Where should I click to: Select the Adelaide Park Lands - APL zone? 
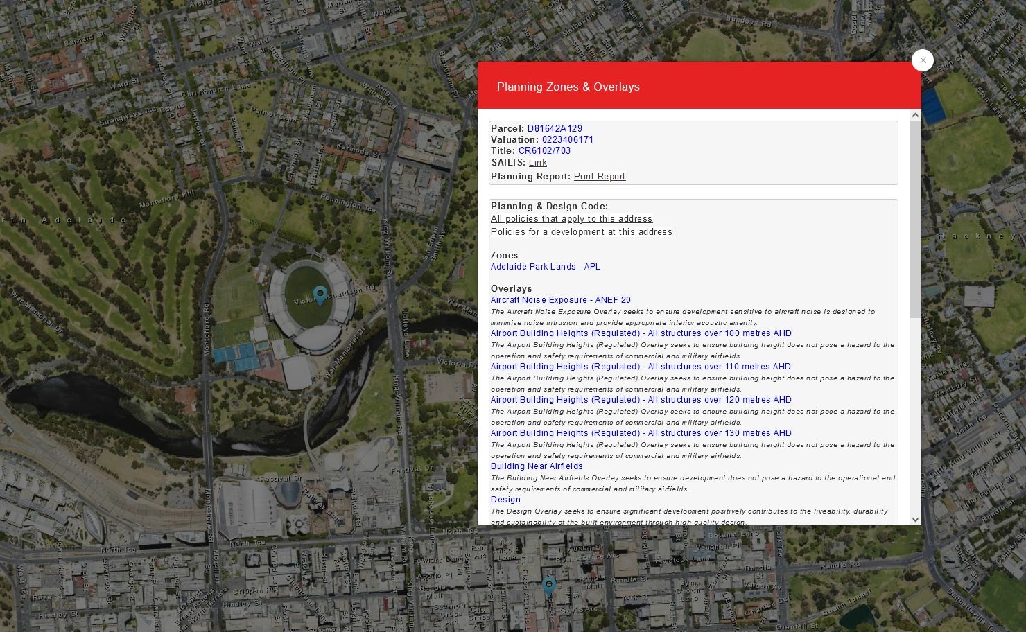click(545, 266)
